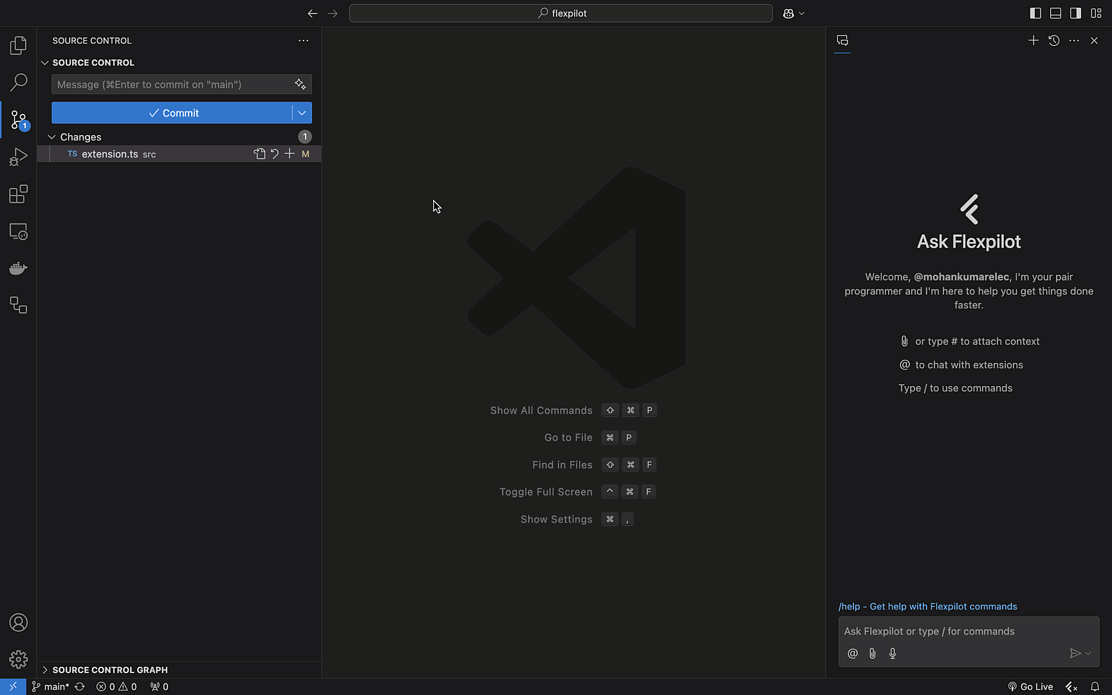Open the Explorer view in activity bar
The width and height of the screenshot is (1112, 695).
point(18,45)
